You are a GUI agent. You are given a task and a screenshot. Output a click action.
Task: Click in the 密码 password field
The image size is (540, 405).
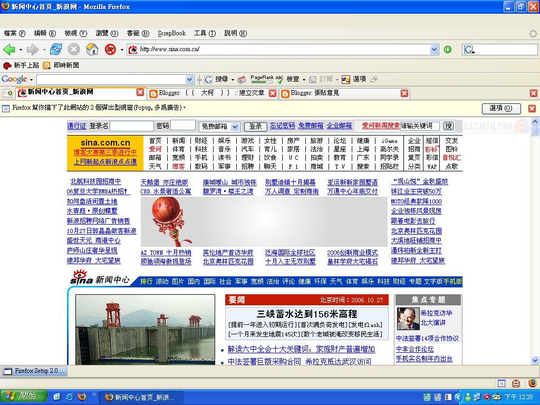pyautogui.click(x=183, y=126)
